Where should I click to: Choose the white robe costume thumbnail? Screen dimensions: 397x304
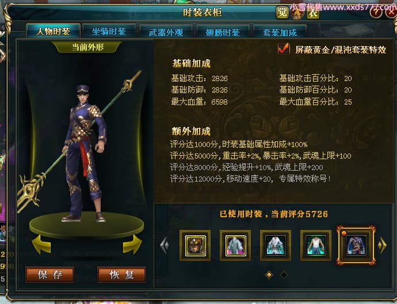pyautogui.click(x=276, y=245)
